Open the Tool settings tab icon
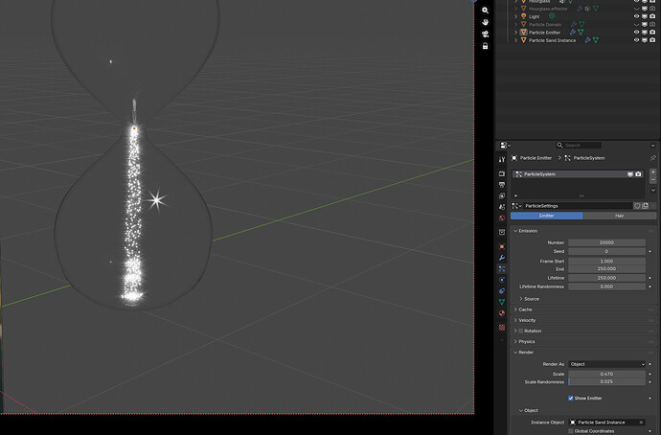 pyautogui.click(x=502, y=160)
